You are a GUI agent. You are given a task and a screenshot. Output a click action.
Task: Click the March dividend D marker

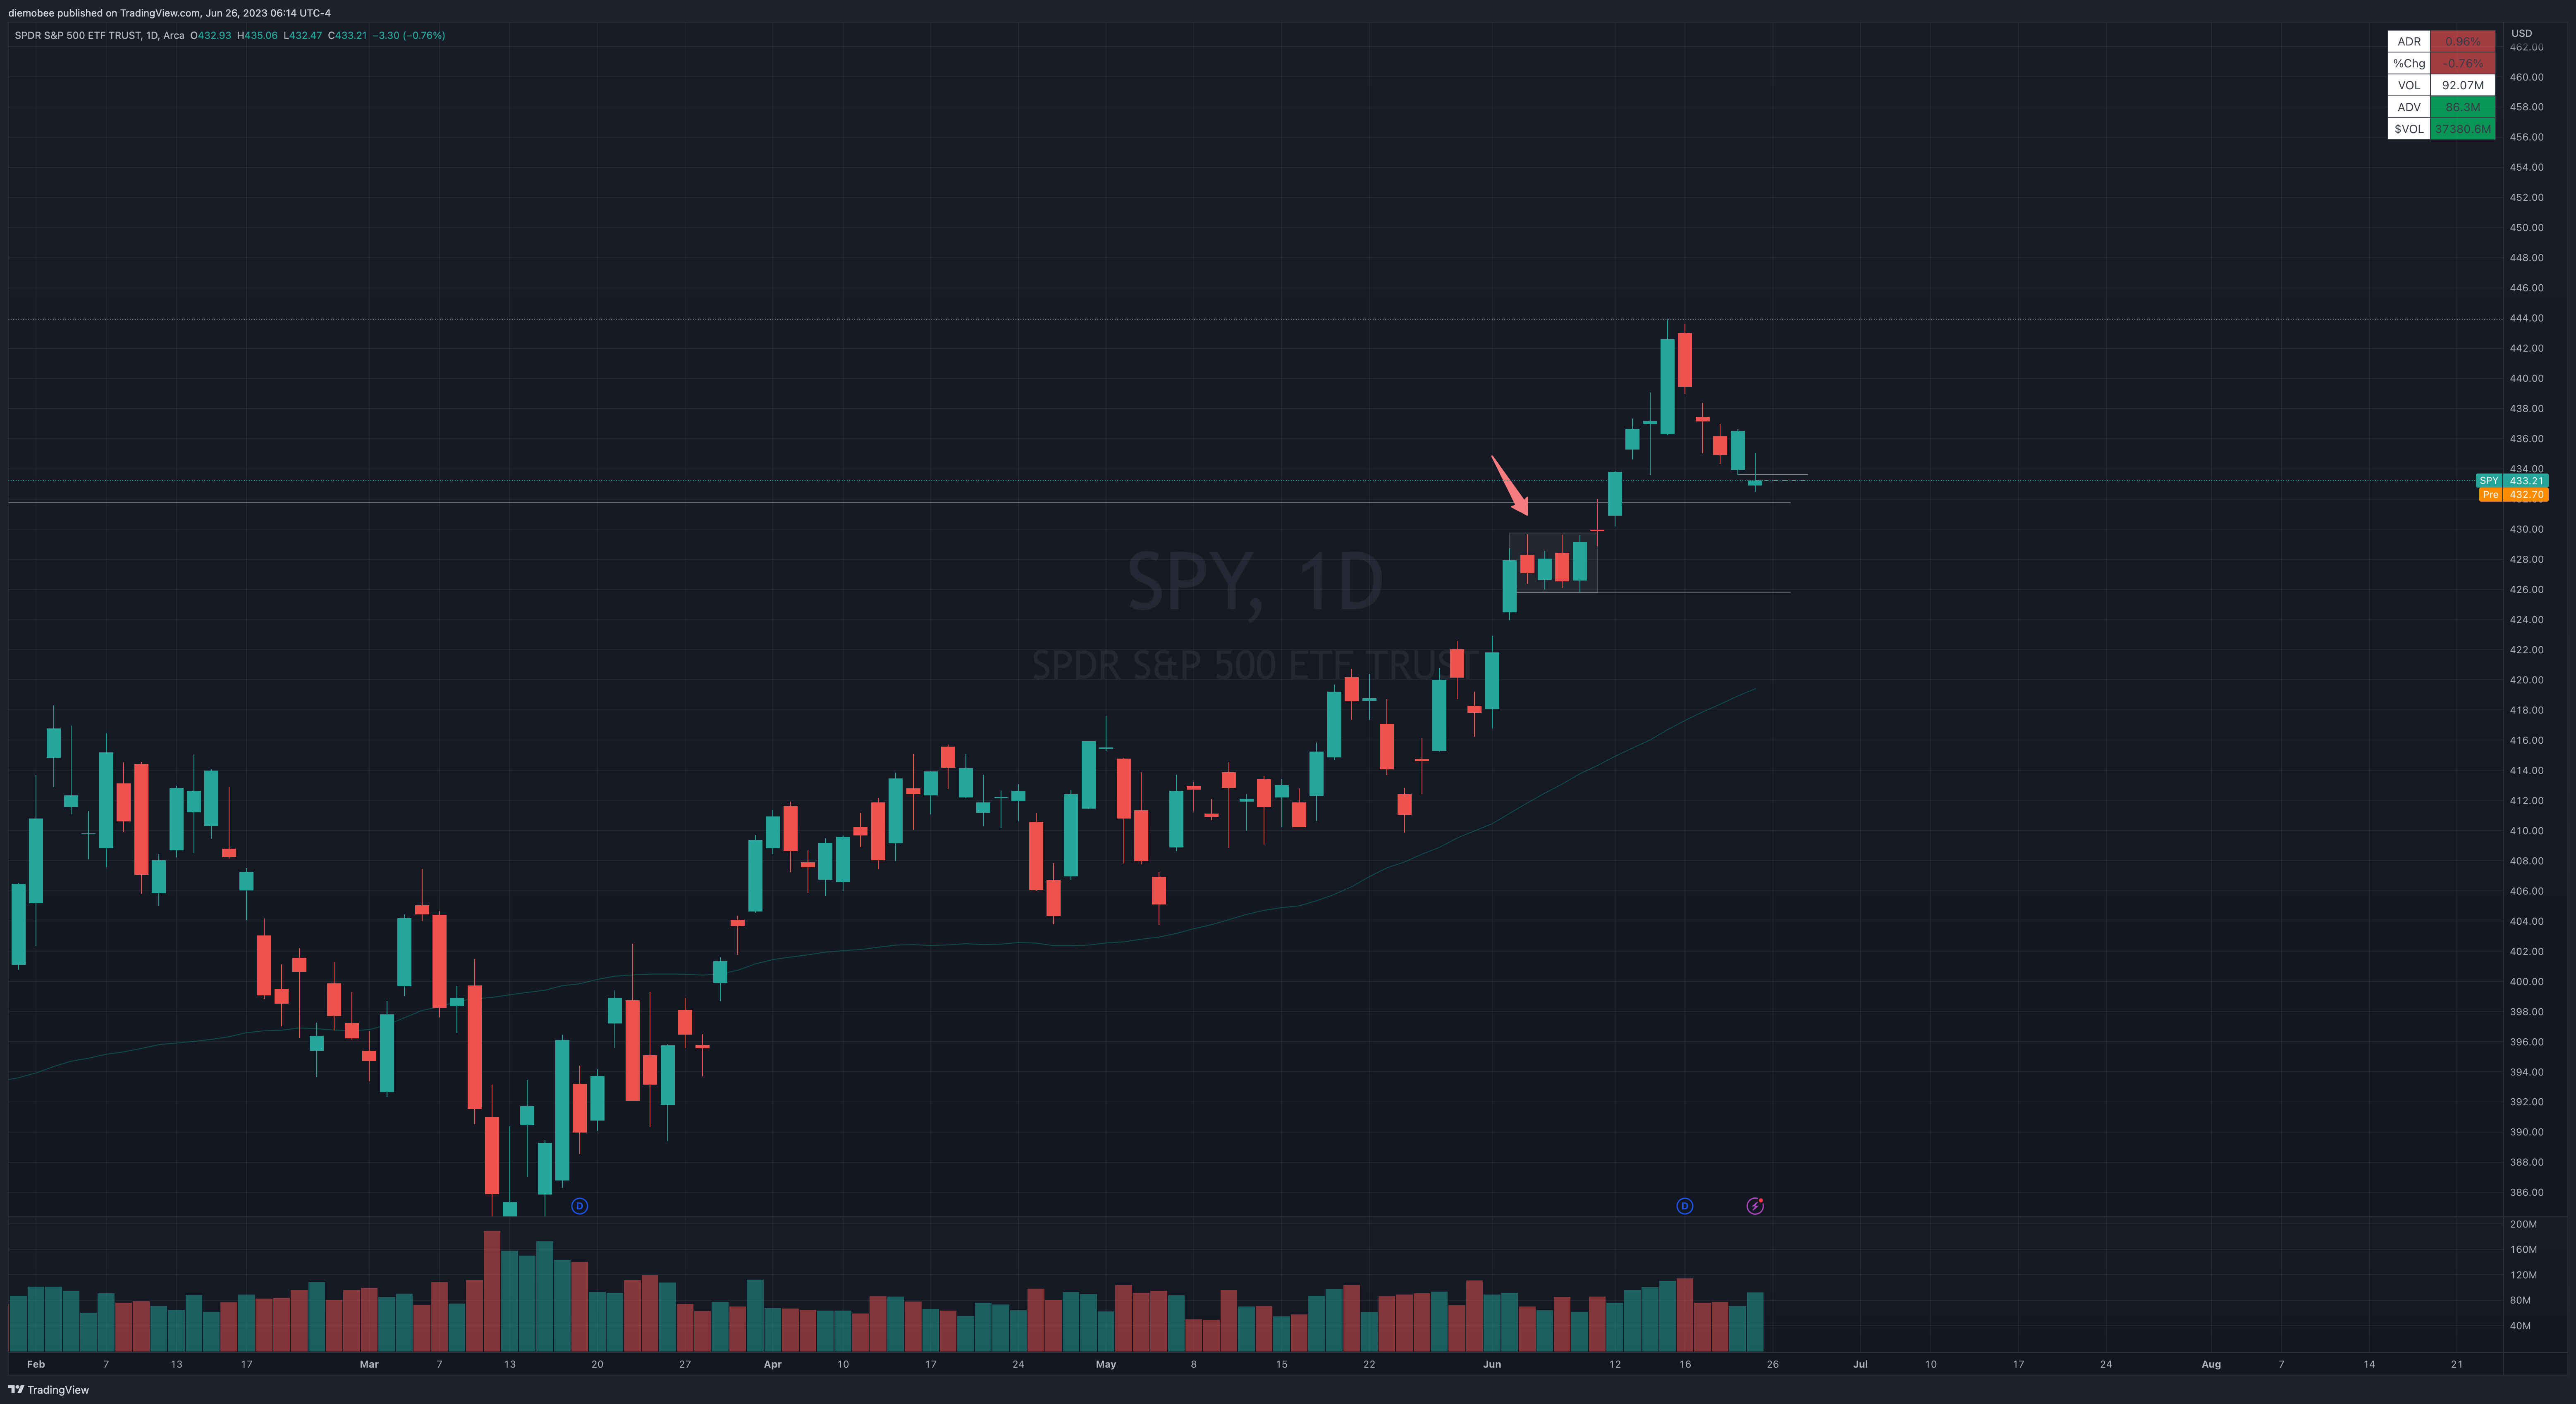[579, 1206]
